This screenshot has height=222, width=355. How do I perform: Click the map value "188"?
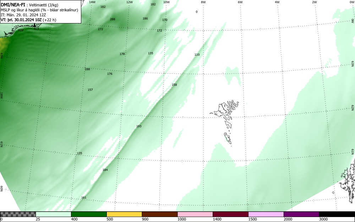87,69
